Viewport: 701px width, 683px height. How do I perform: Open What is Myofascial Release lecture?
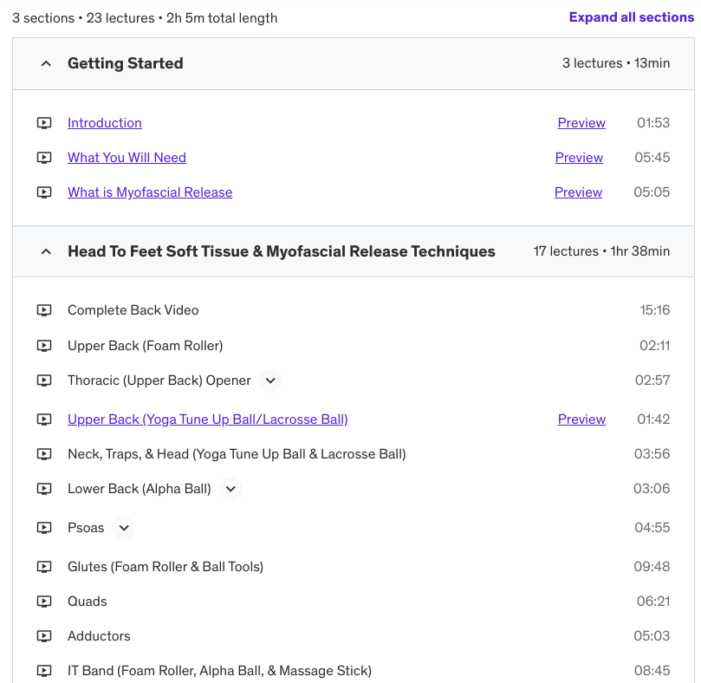(150, 192)
